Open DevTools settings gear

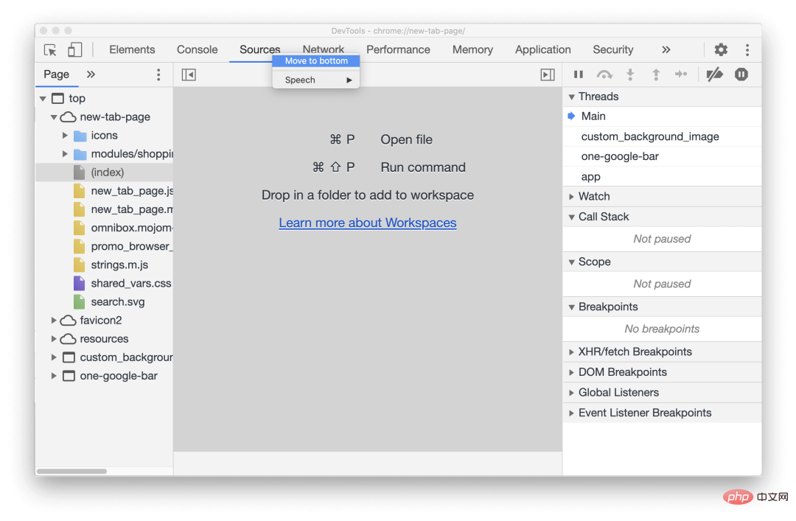click(721, 50)
